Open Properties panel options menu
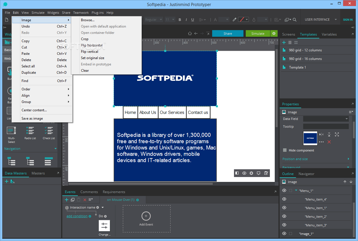 pos(351,112)
